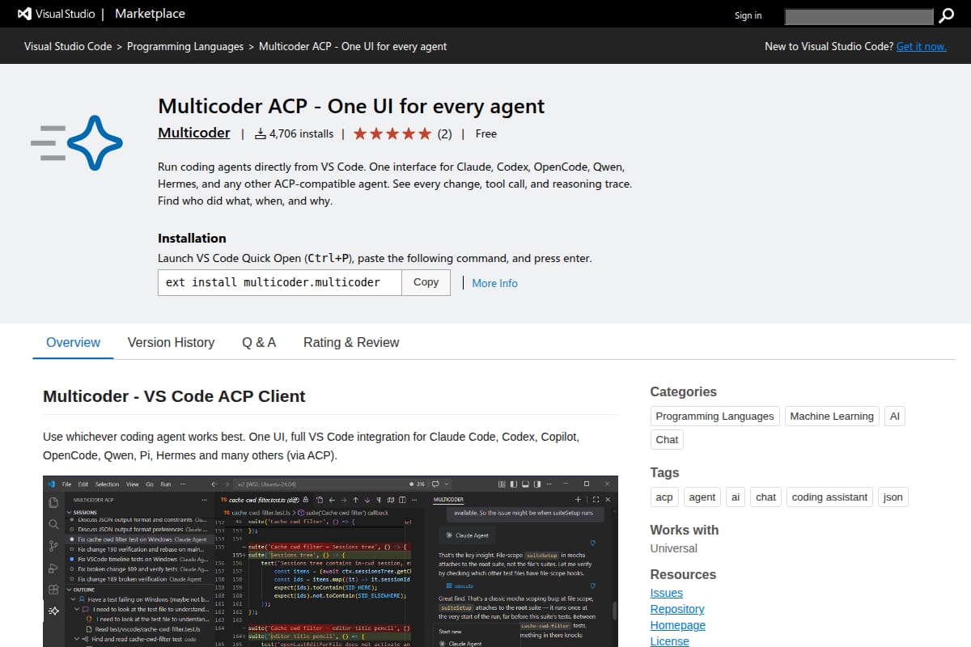Click the lowercase 'ai' tag
Screen dimensions: 971x647
coord(736,497)
